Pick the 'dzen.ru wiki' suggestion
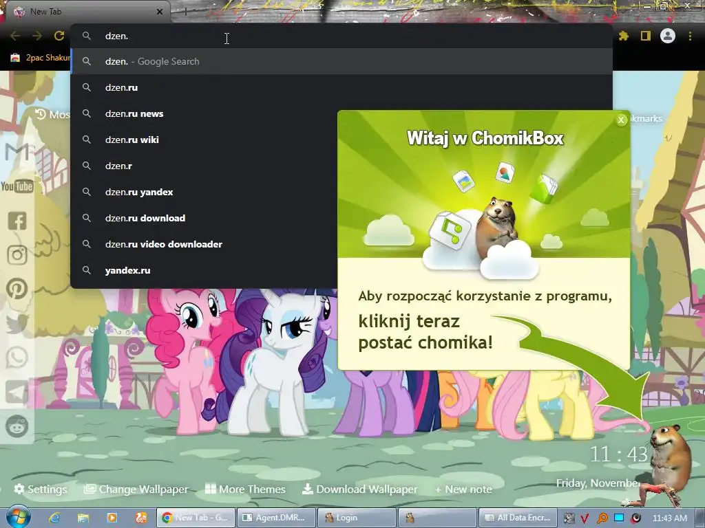 [x=204, y=140]
